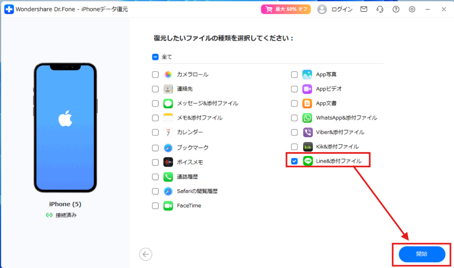This screenshot has height=268, width=454.
Task: Click the Viber icon
Action: pyautogui.click(x=307, y=132)
